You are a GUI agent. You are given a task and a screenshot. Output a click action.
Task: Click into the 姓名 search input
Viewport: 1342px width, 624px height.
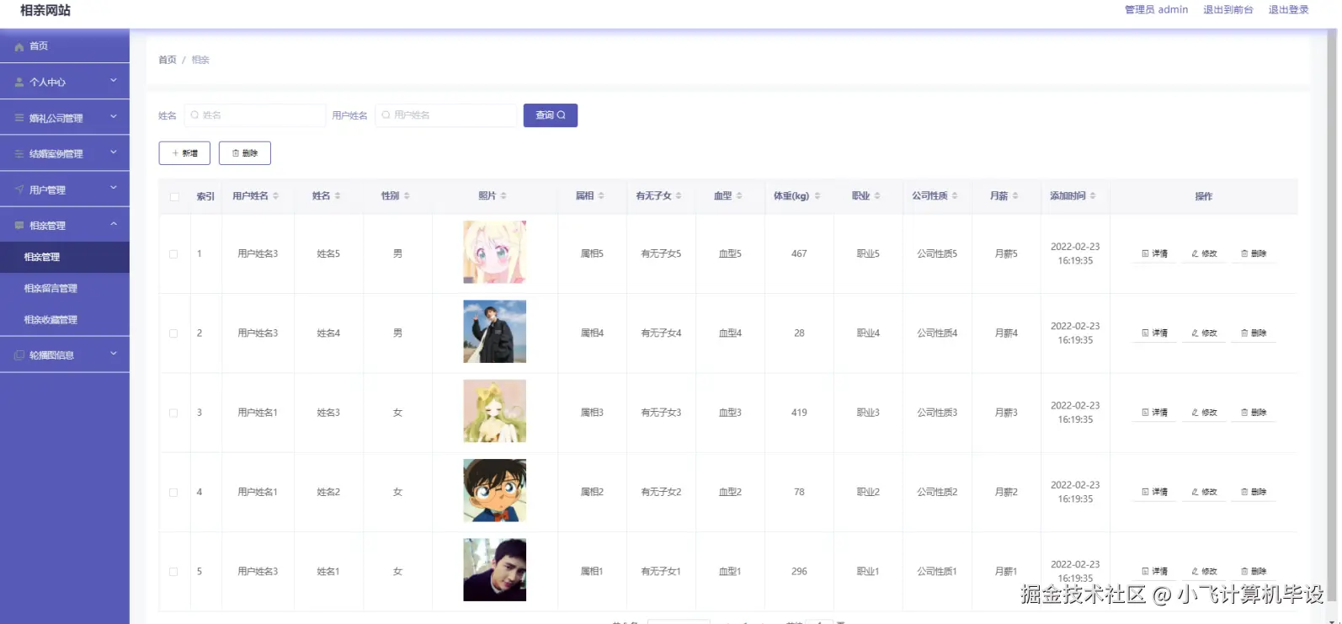click(255, 115)
